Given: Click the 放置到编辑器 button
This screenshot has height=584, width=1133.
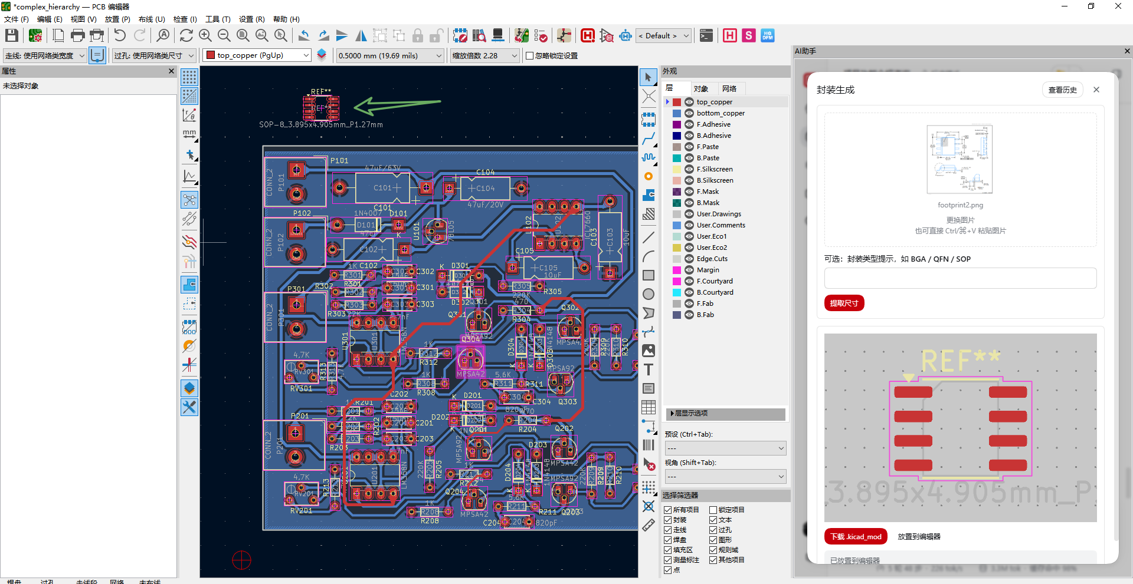Looking at the screenshot, I should coord(919,536).
